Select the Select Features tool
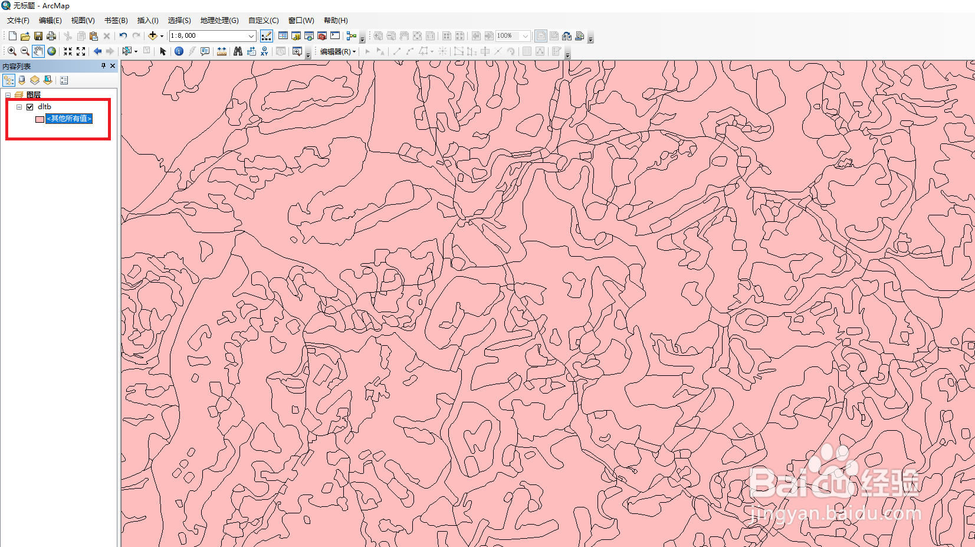The width and height of the screenshot is (975, 547). 127,51
